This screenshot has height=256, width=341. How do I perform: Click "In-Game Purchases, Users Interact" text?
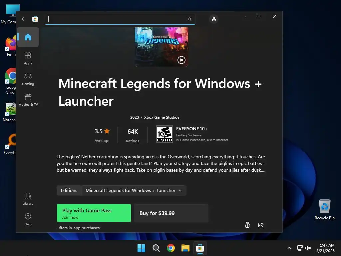click(202, 140)
